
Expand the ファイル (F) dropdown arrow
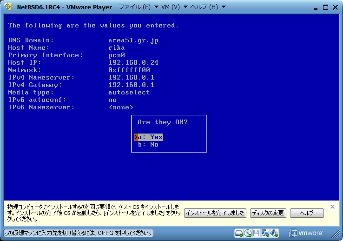click(157, 7)
